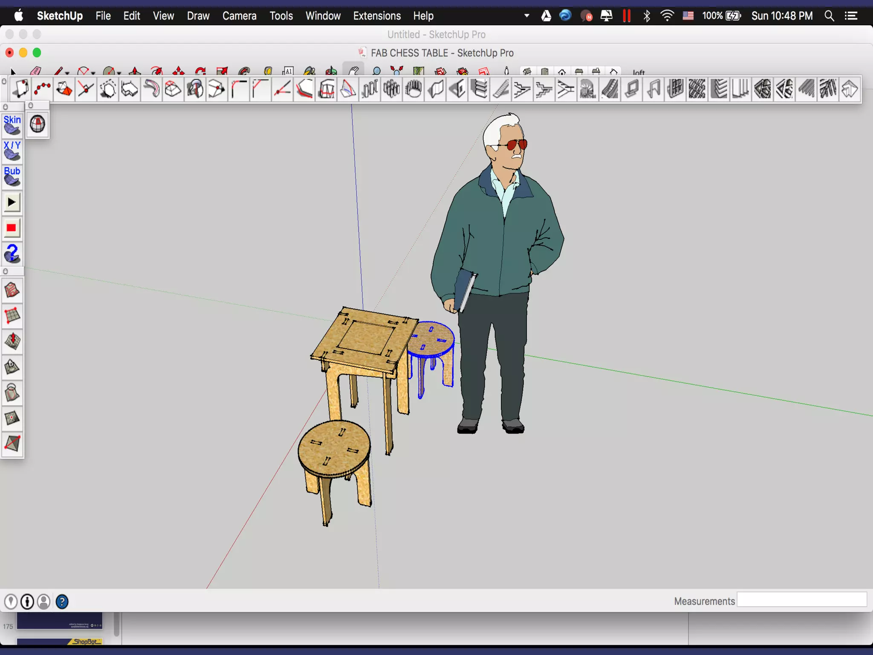
Task: Click the blue help question mark button
Action: coord(62,602)
